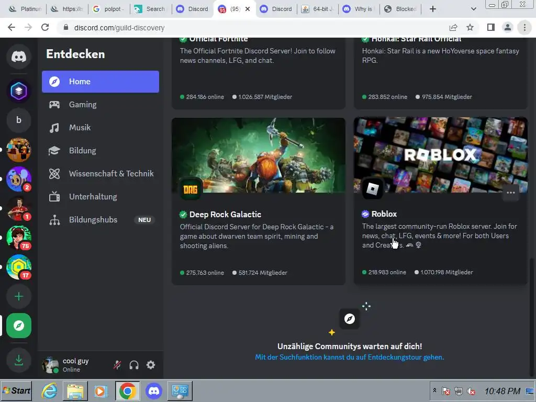Select the Musik category
This screenshot has height=402, width=536.
[100, 128]
